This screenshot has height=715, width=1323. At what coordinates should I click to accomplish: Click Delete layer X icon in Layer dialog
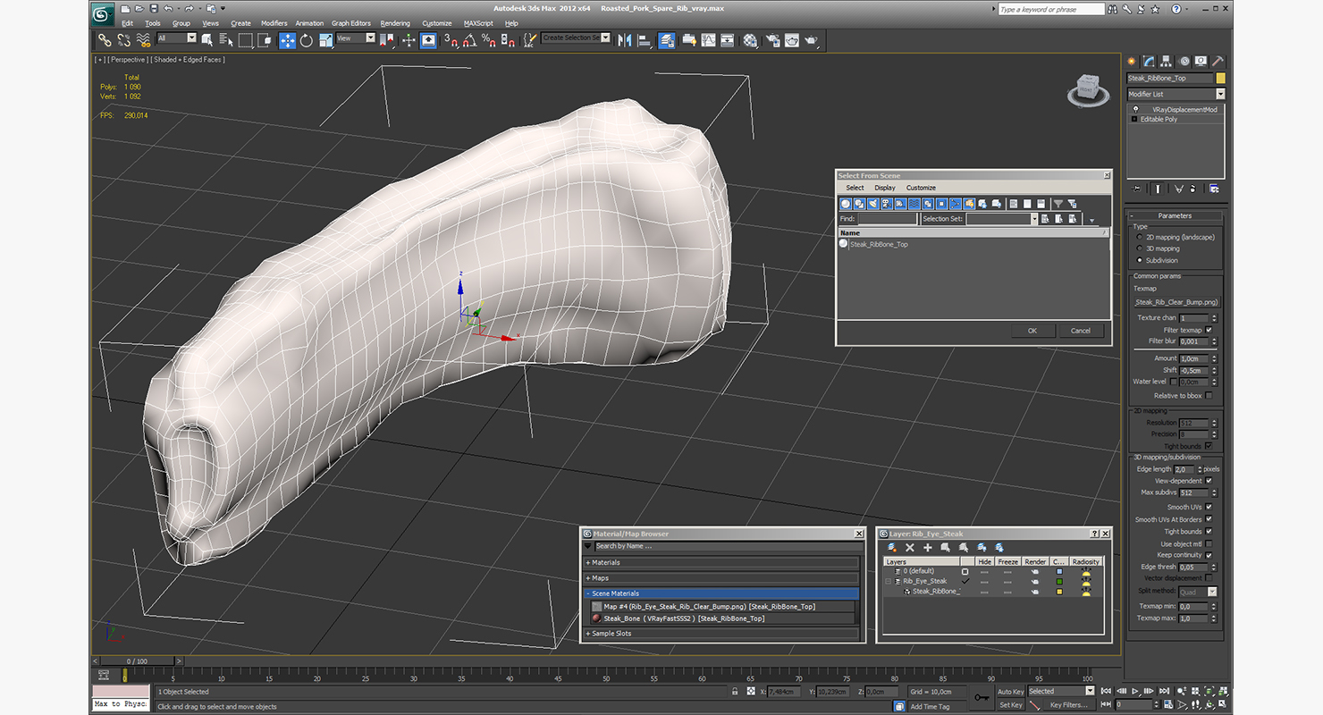(x=910, y=547)
